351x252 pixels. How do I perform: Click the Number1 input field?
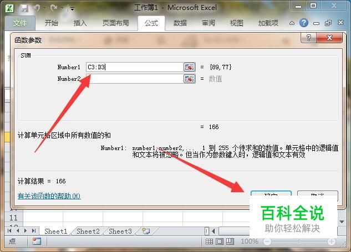[x=135, y=67]
